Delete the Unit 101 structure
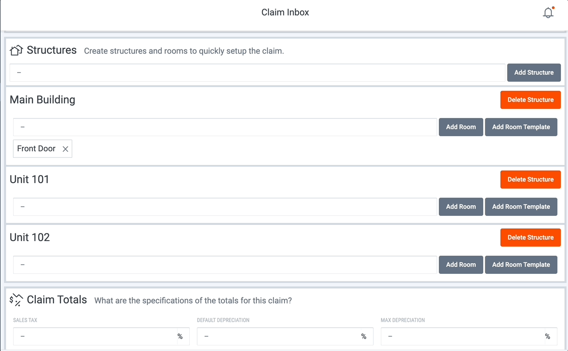The image size is (568, 351). pos(530,180)
